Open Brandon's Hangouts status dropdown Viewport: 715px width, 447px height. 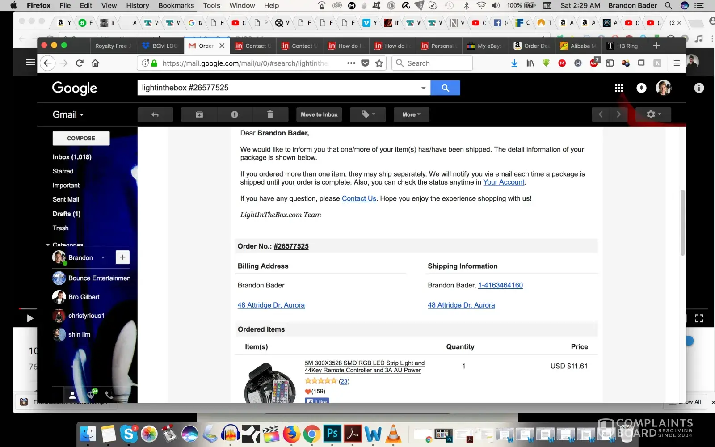point(103,258)
